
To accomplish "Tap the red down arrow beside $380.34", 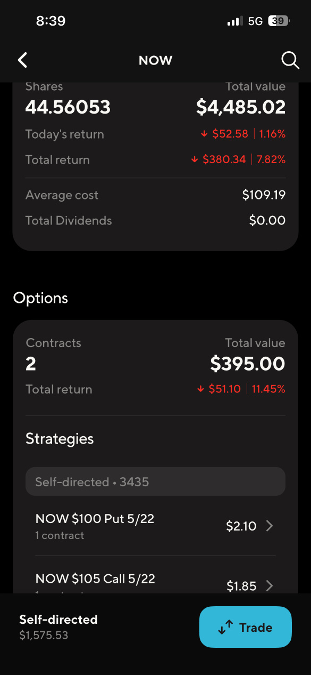I will [x=194, y=160].
